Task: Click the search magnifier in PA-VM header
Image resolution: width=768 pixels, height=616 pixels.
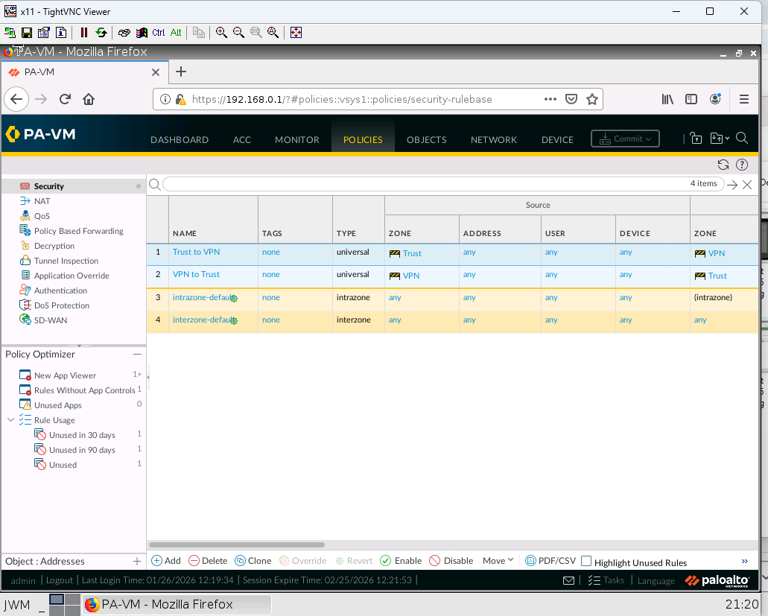Action: point(741,139)
